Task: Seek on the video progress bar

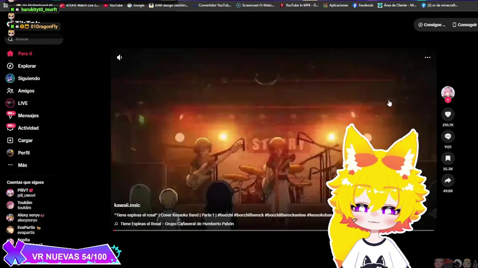Action: click(x=274, y=230)
